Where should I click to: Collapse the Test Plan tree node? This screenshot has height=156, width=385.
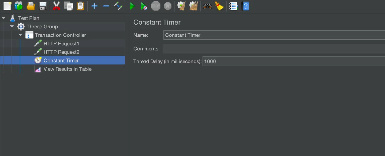(x=4, y=18)
